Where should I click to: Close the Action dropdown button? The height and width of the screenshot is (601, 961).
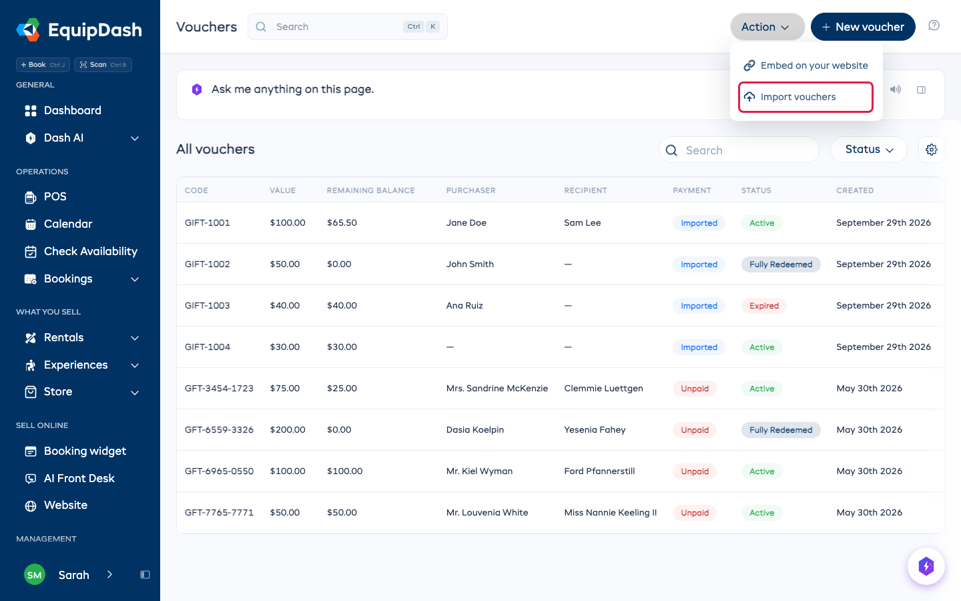coord(767,27)
